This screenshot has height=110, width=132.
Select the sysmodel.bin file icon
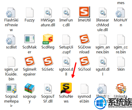[84, 89]
